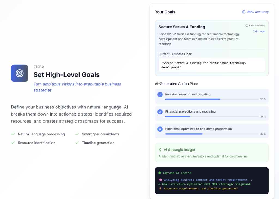Click the Set High-Level Goals heading

66,75
